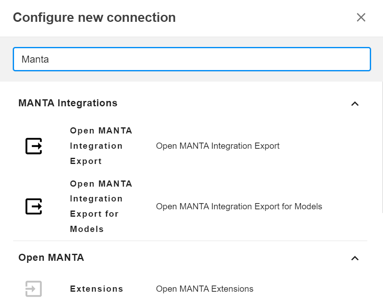Click the Open MANTA Integration Export icon
Image resolution: width=383 pixels, height=302 pixels.
(x=34, y=146)
